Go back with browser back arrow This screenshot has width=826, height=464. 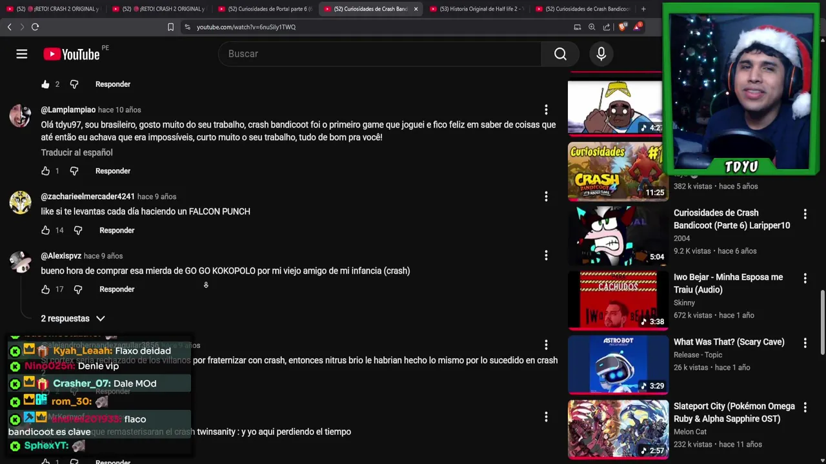[x=9, y=27]
